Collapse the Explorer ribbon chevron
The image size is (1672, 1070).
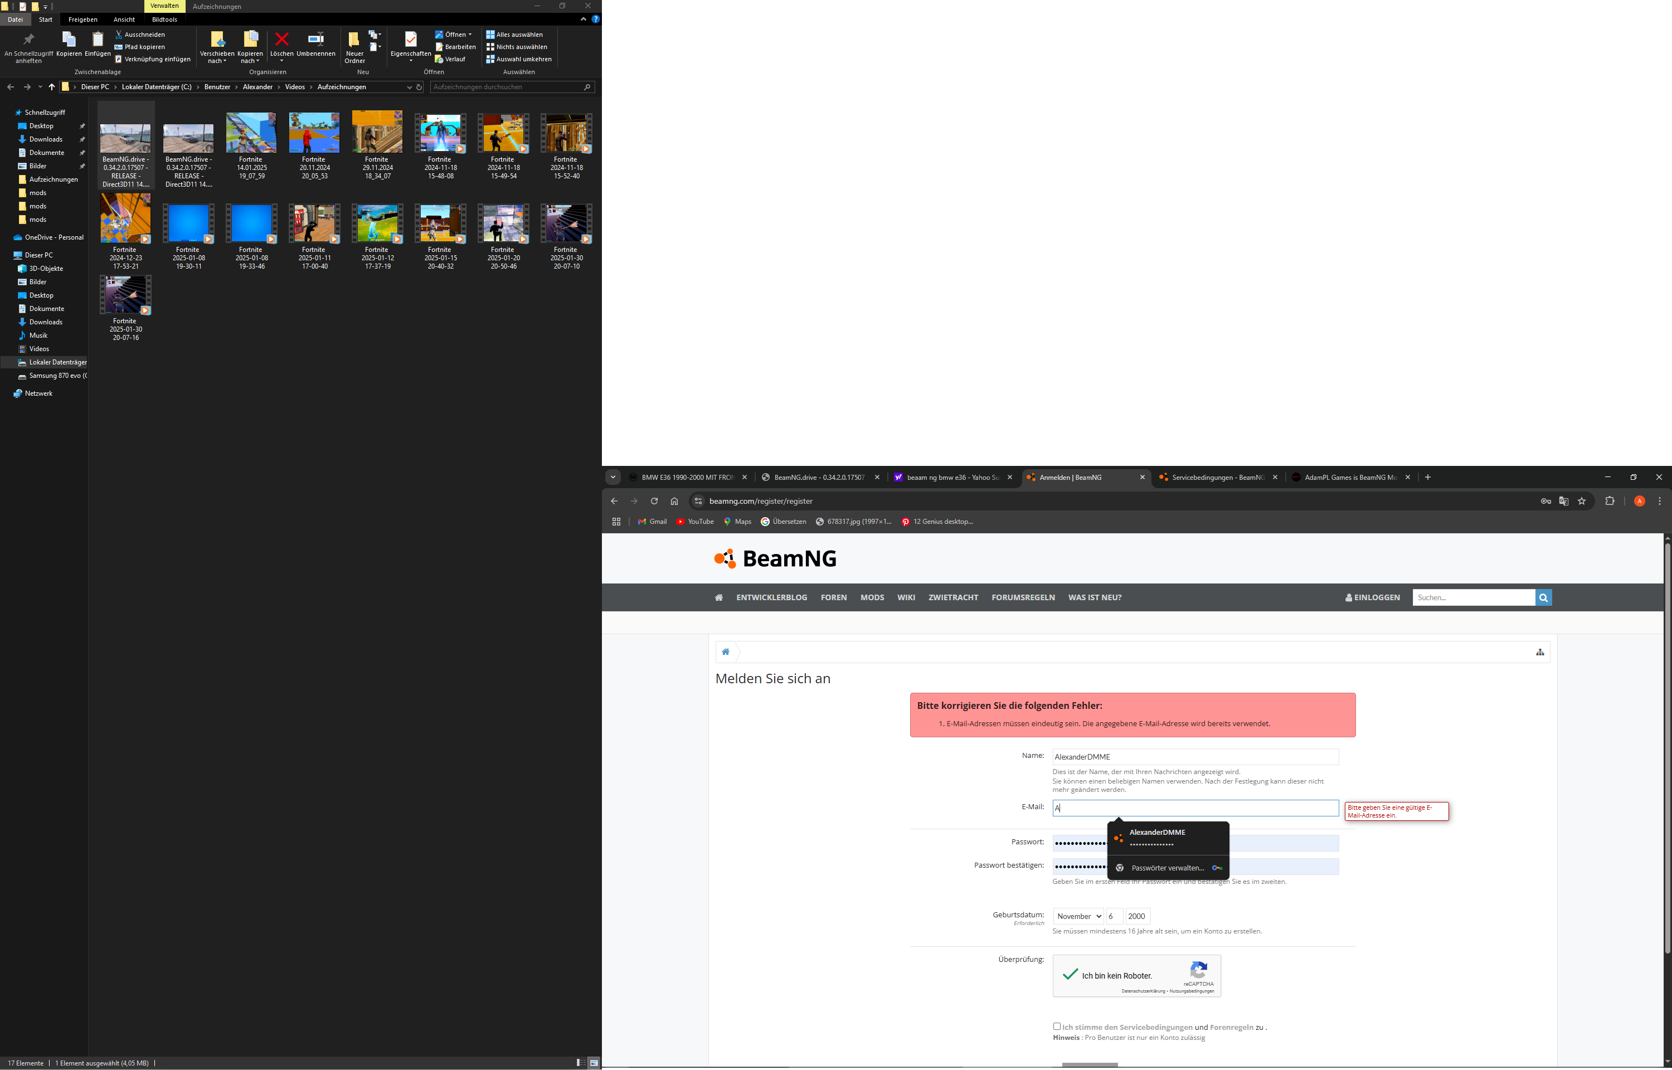583,20
